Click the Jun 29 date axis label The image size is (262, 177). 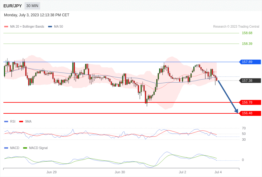click(x=51, y=172)
